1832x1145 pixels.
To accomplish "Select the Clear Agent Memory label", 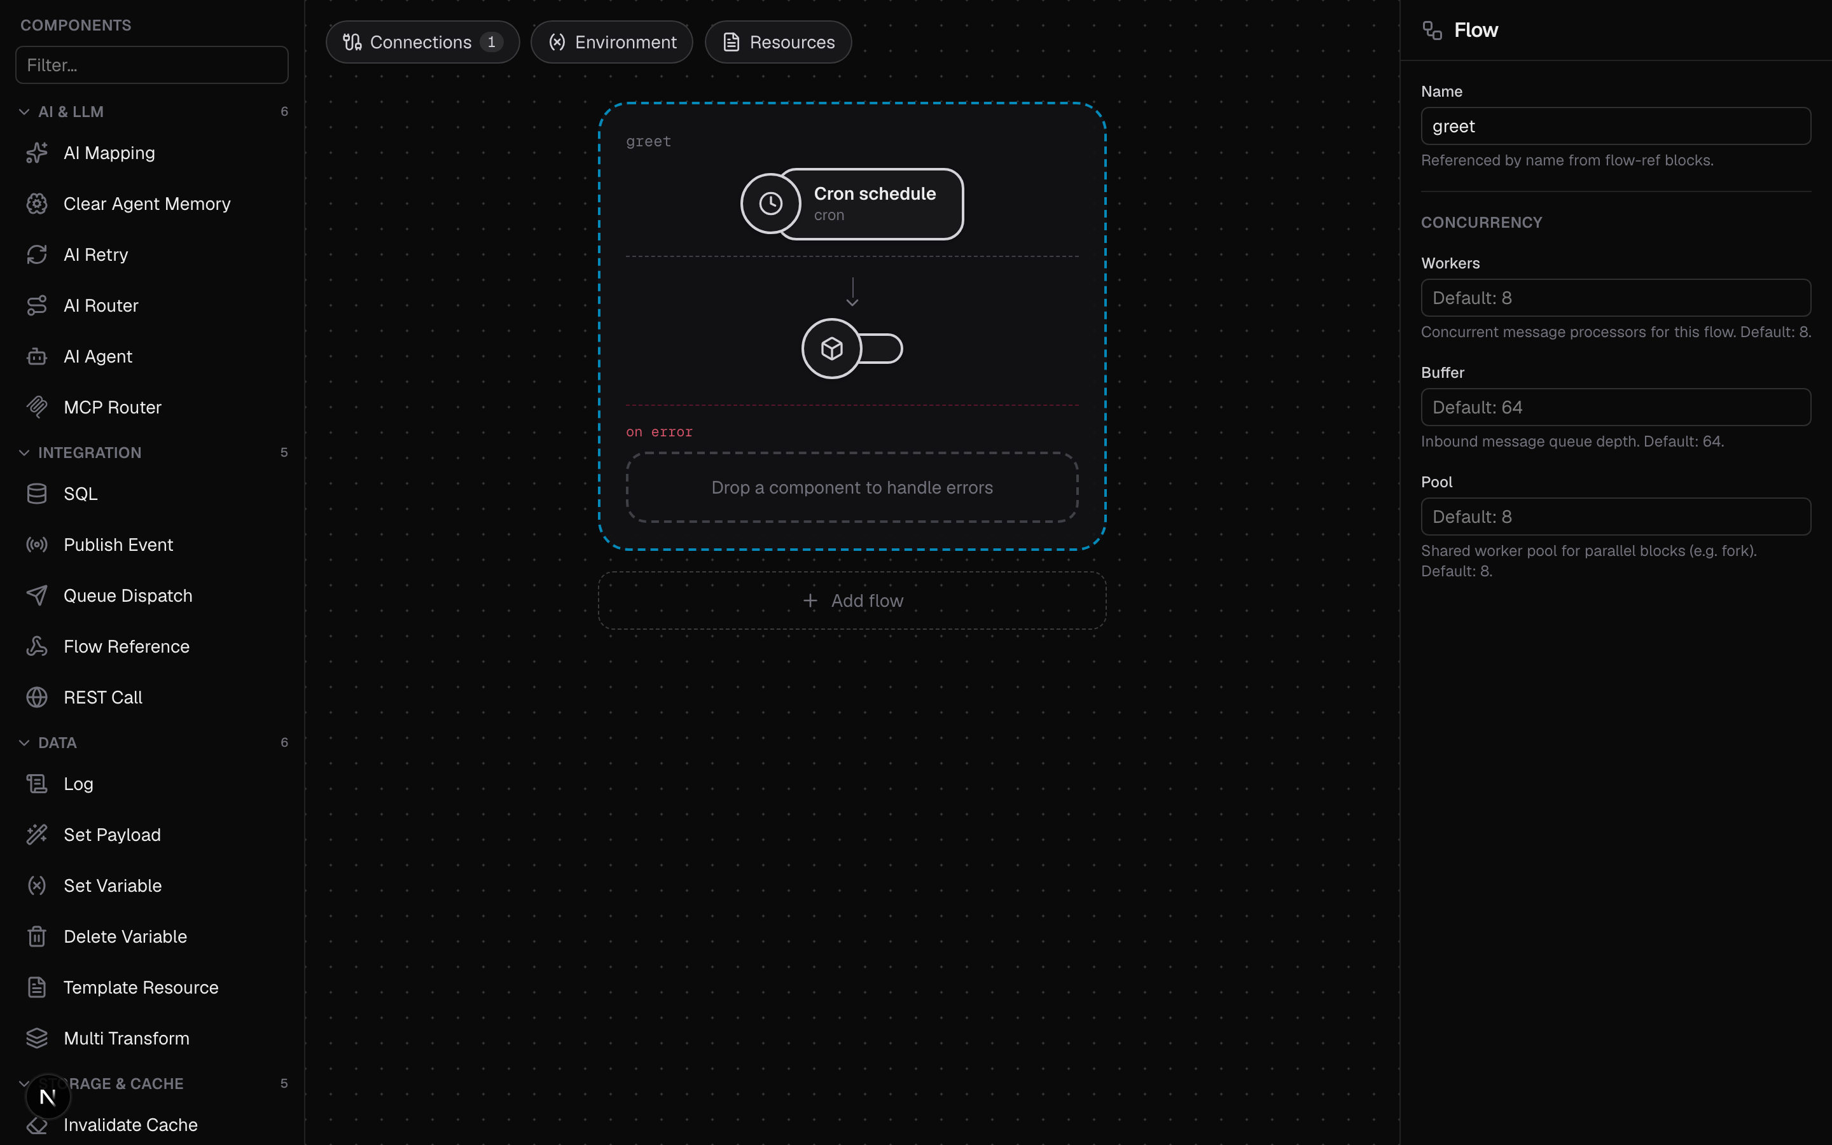I will (147, 204).
